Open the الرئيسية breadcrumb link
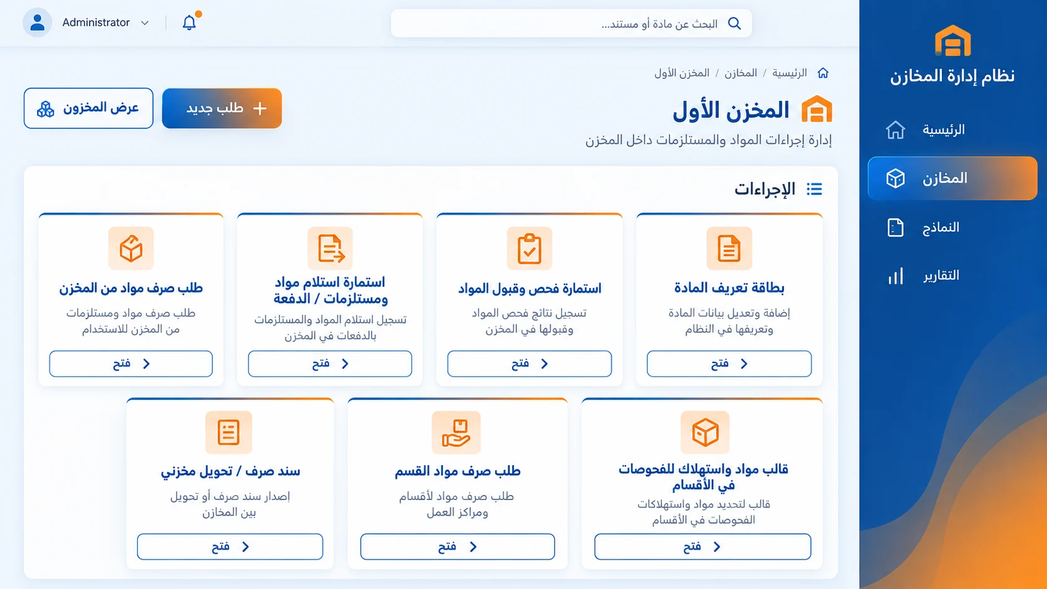 pos(789,73)
